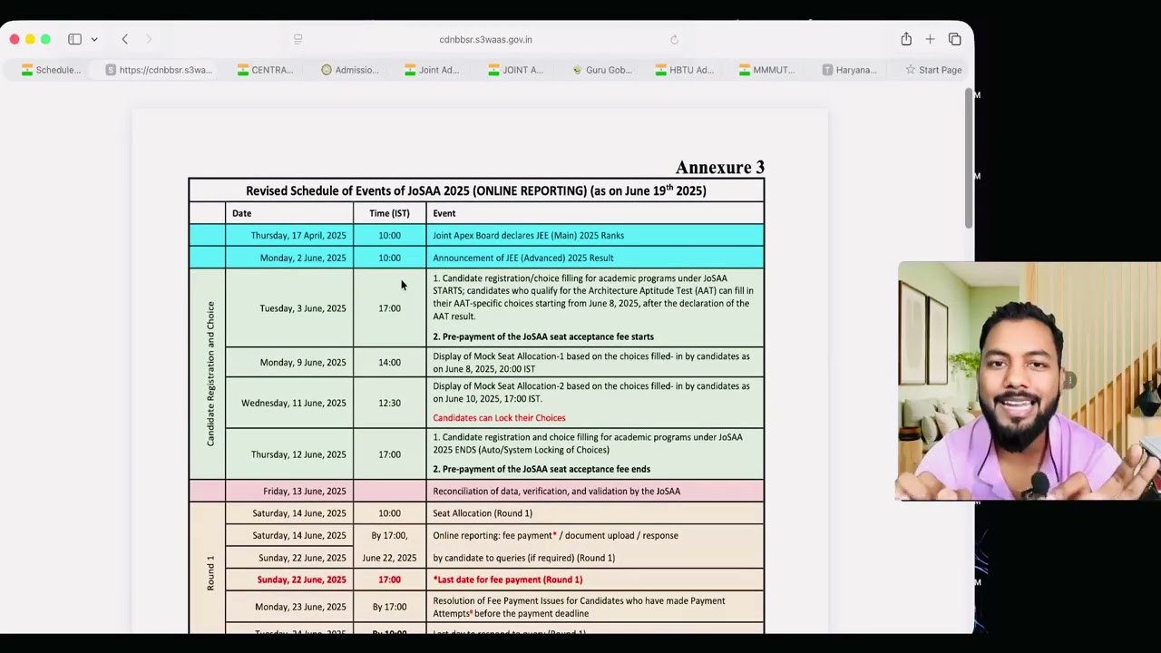Click '*Last date for fee payment (Round 1)'

pos(508,580)
